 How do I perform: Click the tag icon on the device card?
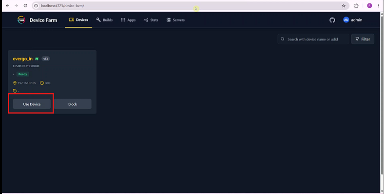15,91
